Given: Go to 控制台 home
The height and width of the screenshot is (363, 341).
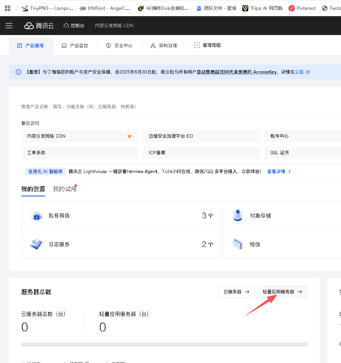Looking at the screenshot, I should click(74, 26).
